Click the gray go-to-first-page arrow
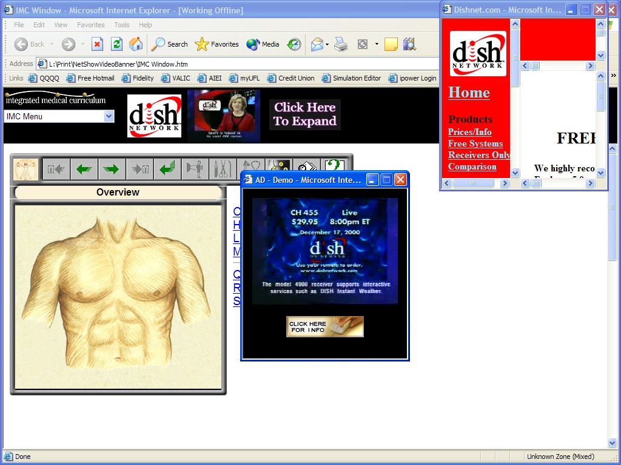This screenshot has width=621, height=465. click(56, 170)
